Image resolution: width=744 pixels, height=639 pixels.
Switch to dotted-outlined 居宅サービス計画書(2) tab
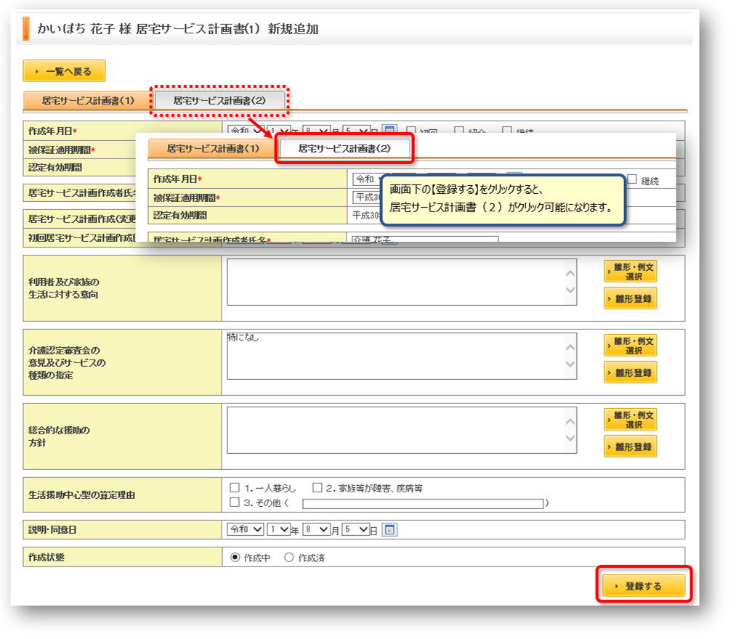pos(219,100)
